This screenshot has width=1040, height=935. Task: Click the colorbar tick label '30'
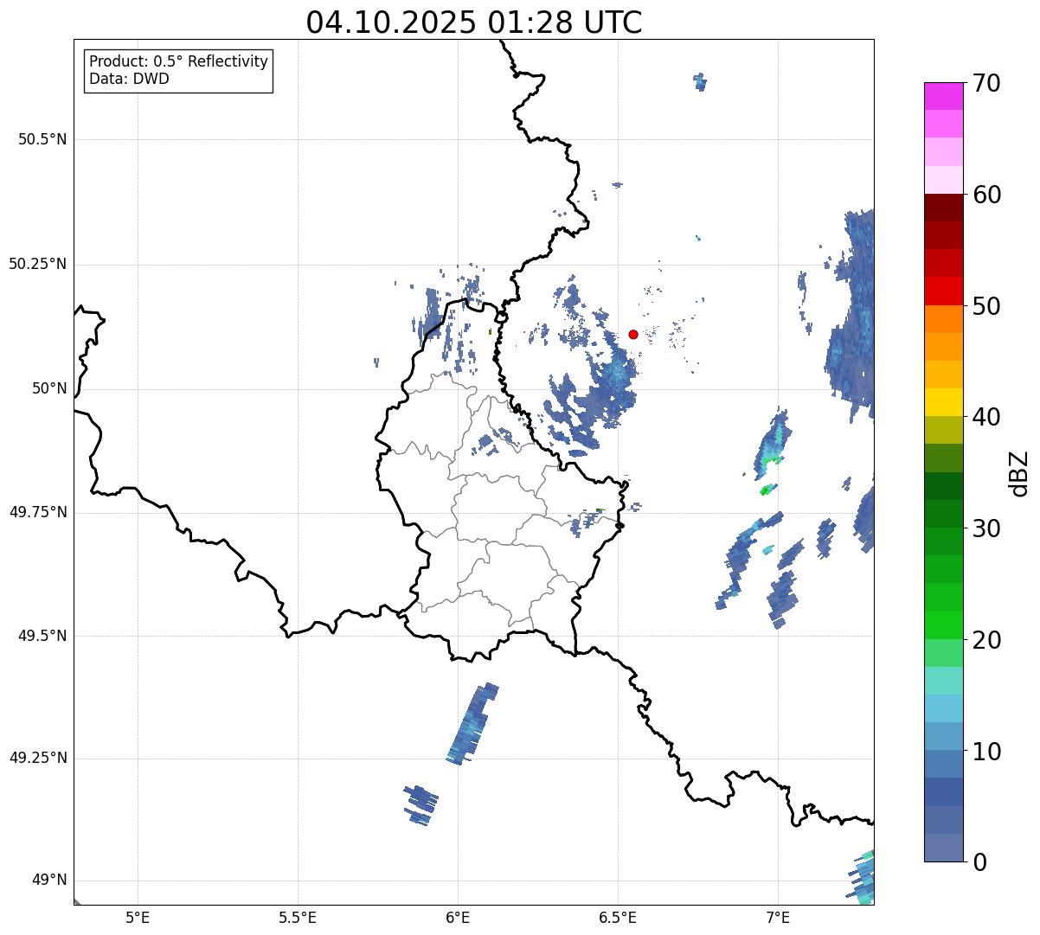coord(986,528)
